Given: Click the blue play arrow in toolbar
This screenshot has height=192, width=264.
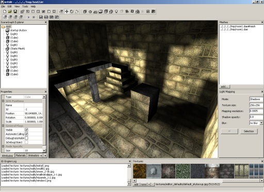Looking at the screenshot, I should coord(29,17).
